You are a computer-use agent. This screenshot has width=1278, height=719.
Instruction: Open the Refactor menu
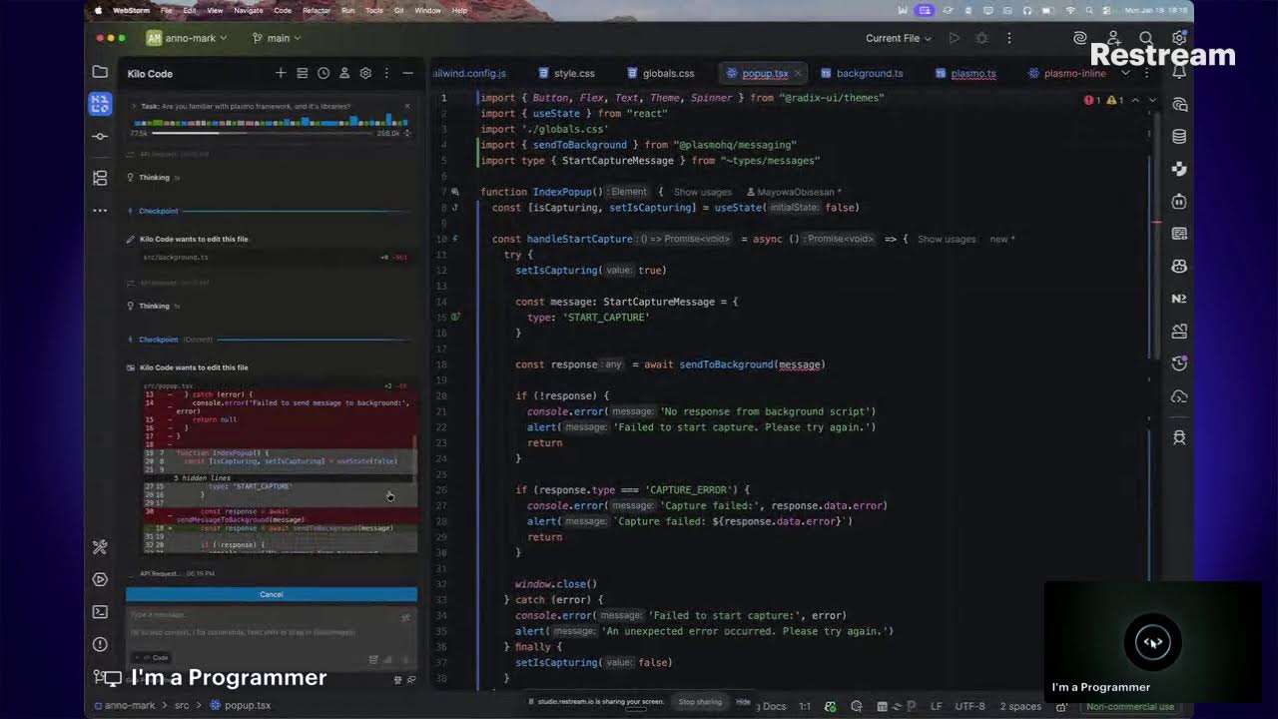coord(317,10)
